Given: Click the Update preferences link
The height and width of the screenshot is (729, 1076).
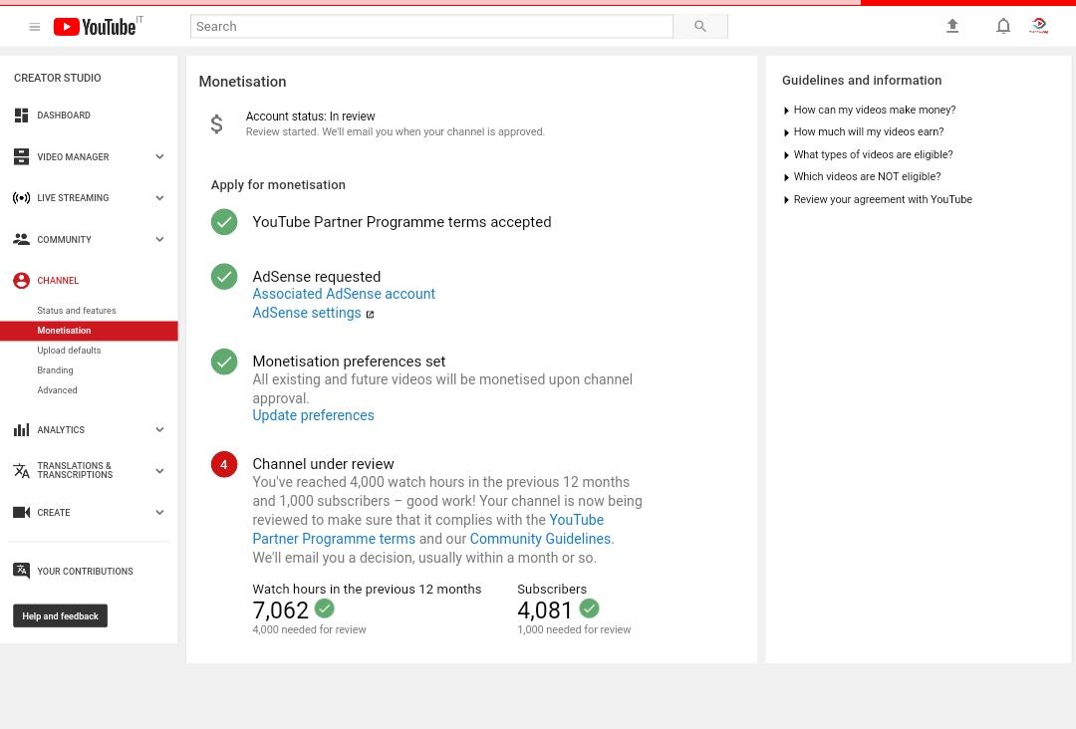Looking at the screenshot, I should [x=313, y=415].
